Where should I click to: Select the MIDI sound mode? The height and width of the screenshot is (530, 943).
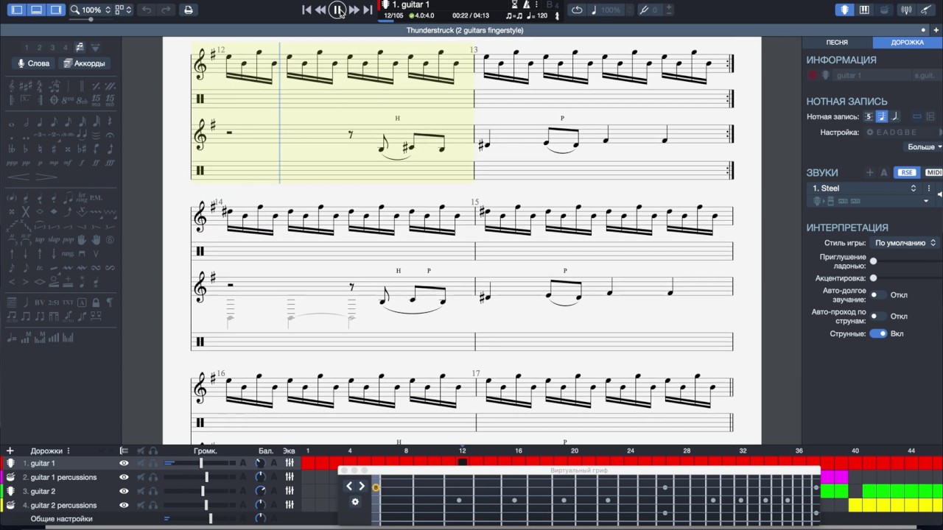[x=933, y=172]
